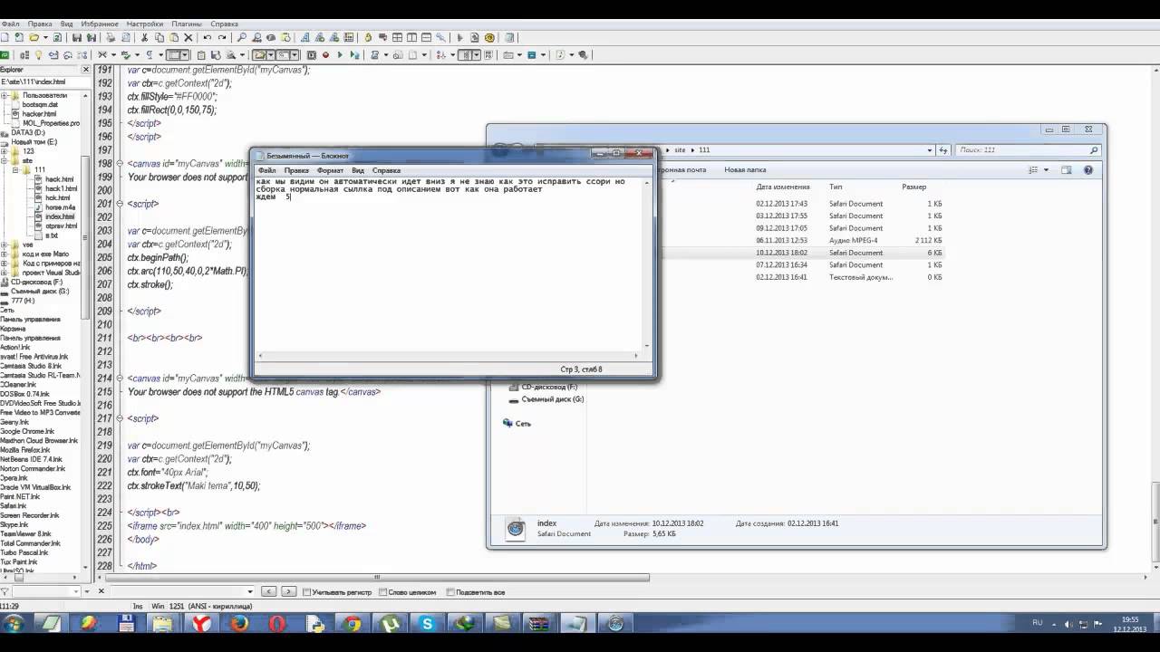Toggle the 'Слово целиком' checkbox
The height and width of the screenshot is (652, 1160).
tap(382, 592)
